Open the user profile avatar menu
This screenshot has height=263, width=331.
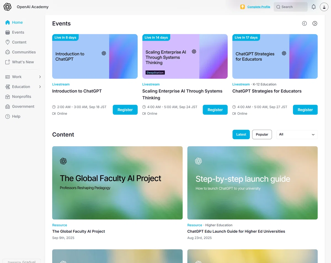coord(324,7)
